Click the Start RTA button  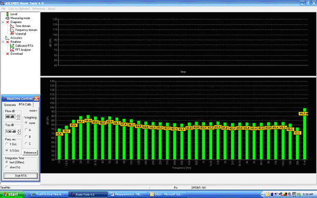21,176
